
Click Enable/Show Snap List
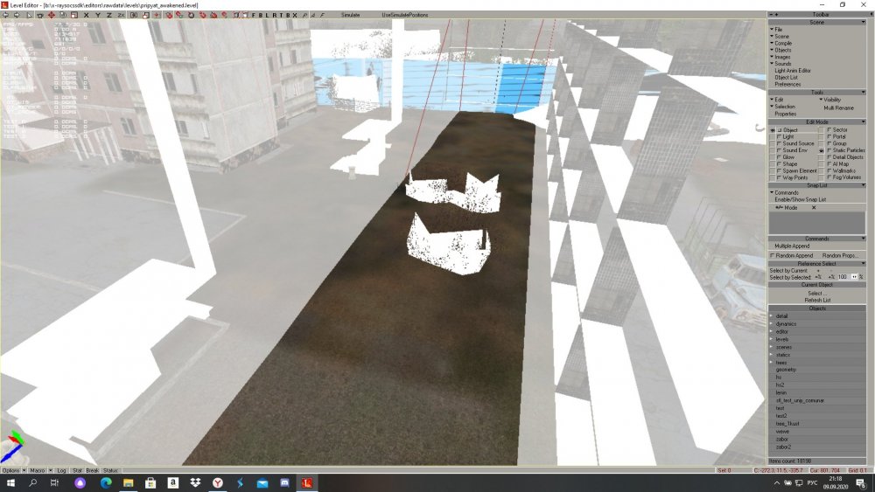[x=800, y=199]
